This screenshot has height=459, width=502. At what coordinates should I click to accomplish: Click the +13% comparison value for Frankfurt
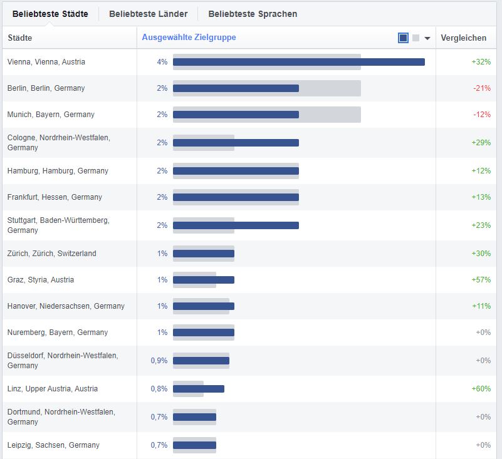point(481,197)
